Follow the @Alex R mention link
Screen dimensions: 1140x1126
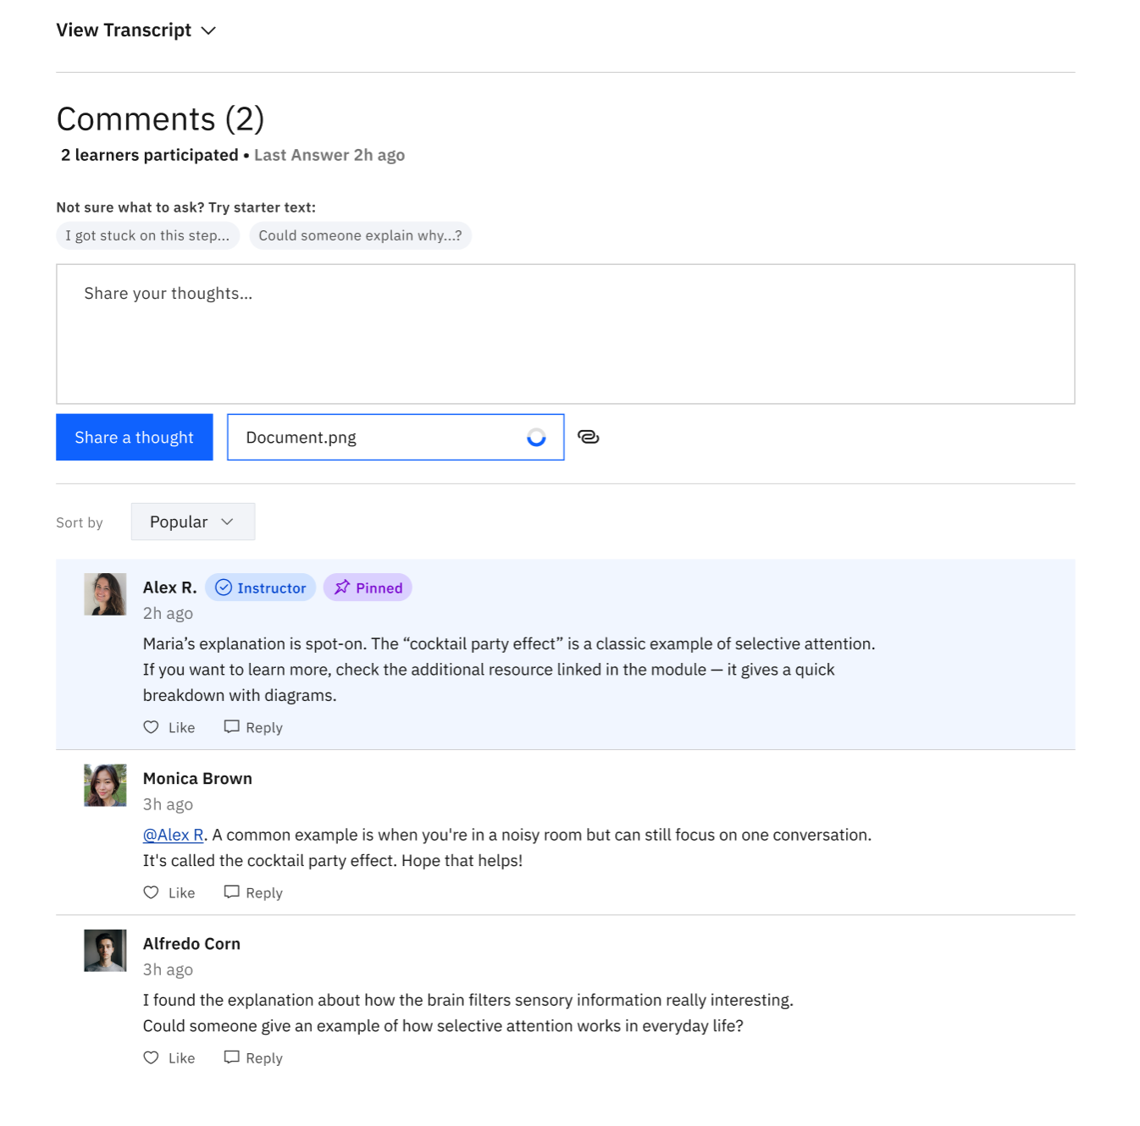click(174, 835)
